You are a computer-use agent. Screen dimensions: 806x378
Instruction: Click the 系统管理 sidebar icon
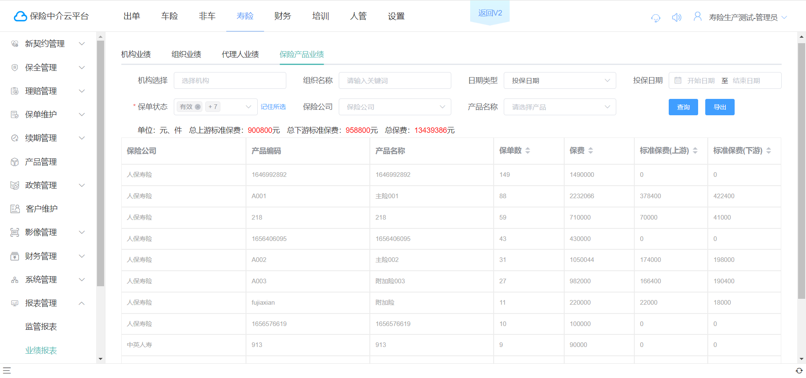(15, 280)
